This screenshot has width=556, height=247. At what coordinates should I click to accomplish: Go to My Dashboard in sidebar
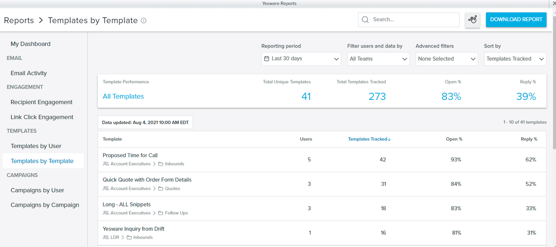point(30,44)
